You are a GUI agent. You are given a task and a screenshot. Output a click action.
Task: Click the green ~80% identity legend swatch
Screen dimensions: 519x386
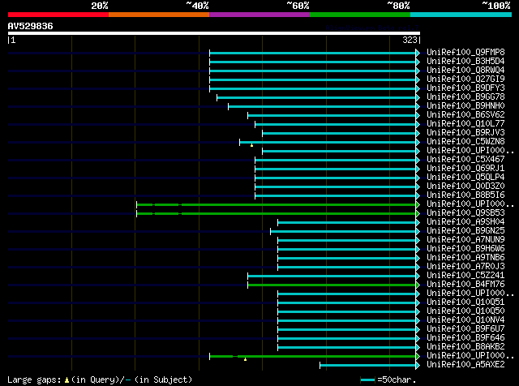[x=360, y=15]
